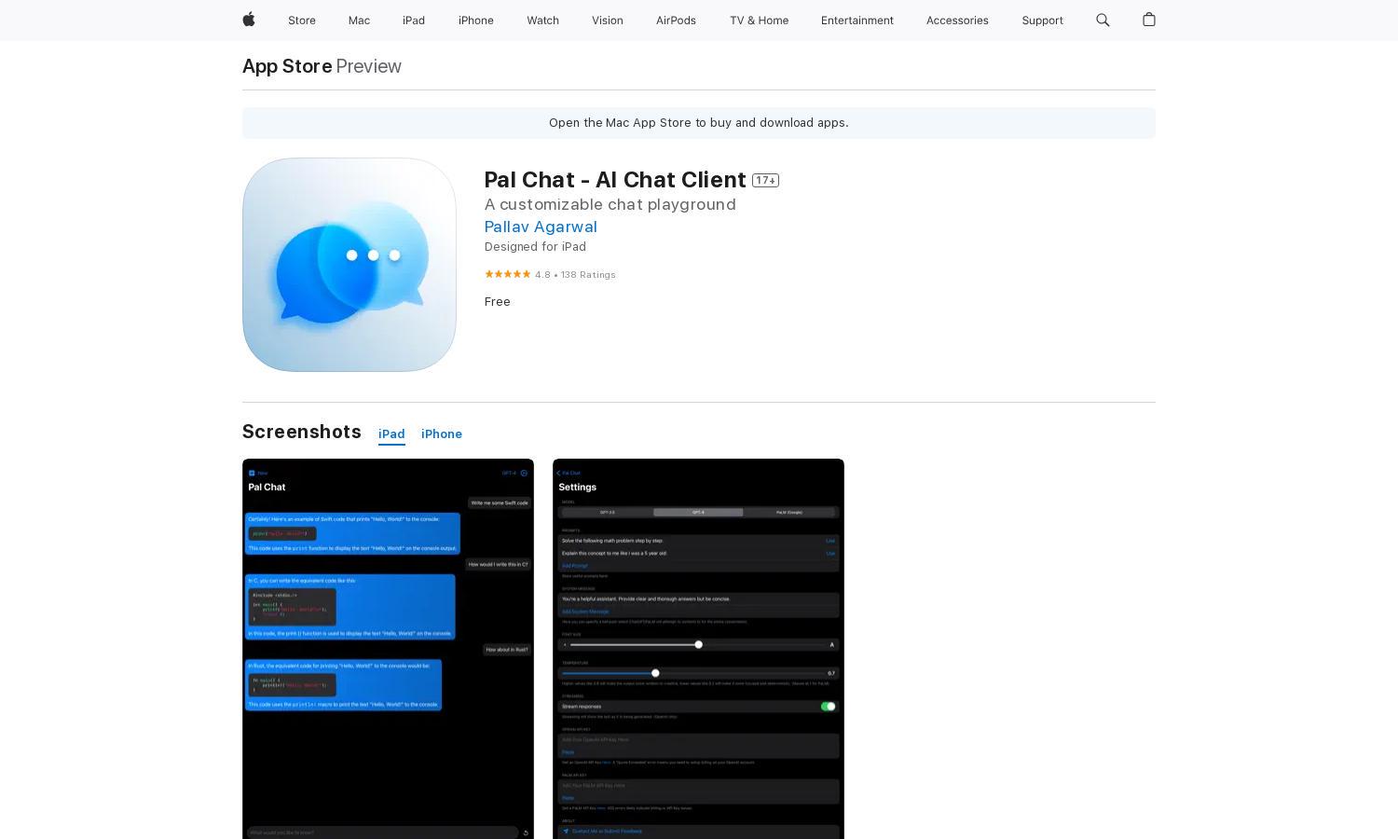This screenshot has width=1398, height=839.
Task: Click the 'Preview' label beside App Store
Action: (x=369, y=66)
